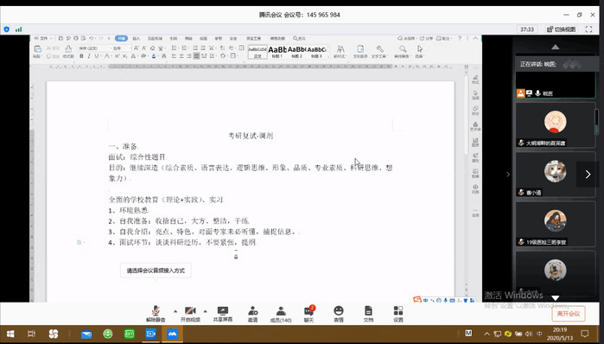Image resolution: width=604 pixels, height=344 pixels.
Task: Select the 开始 ribbon tab
Action: coord(121,39)
